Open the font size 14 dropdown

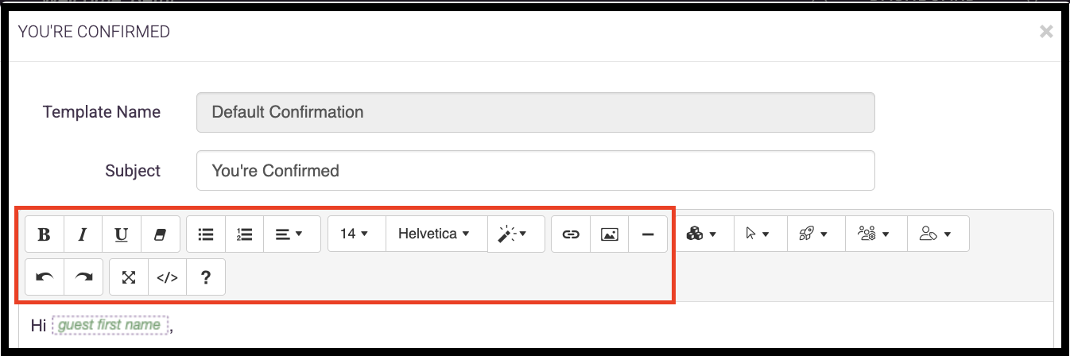(x=357, y=234)
